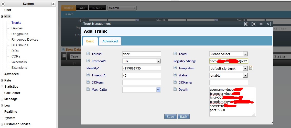Tick the select-all checkbox in table header
Viewport: 291px width, 128px height.
[64, 56]
